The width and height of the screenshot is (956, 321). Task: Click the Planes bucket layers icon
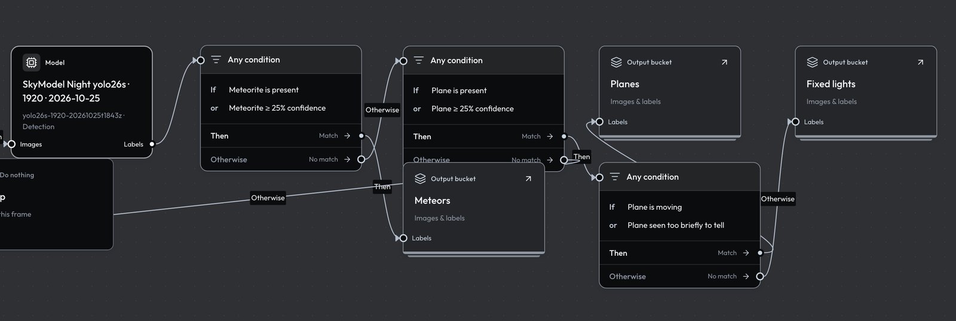coord(616,62)
